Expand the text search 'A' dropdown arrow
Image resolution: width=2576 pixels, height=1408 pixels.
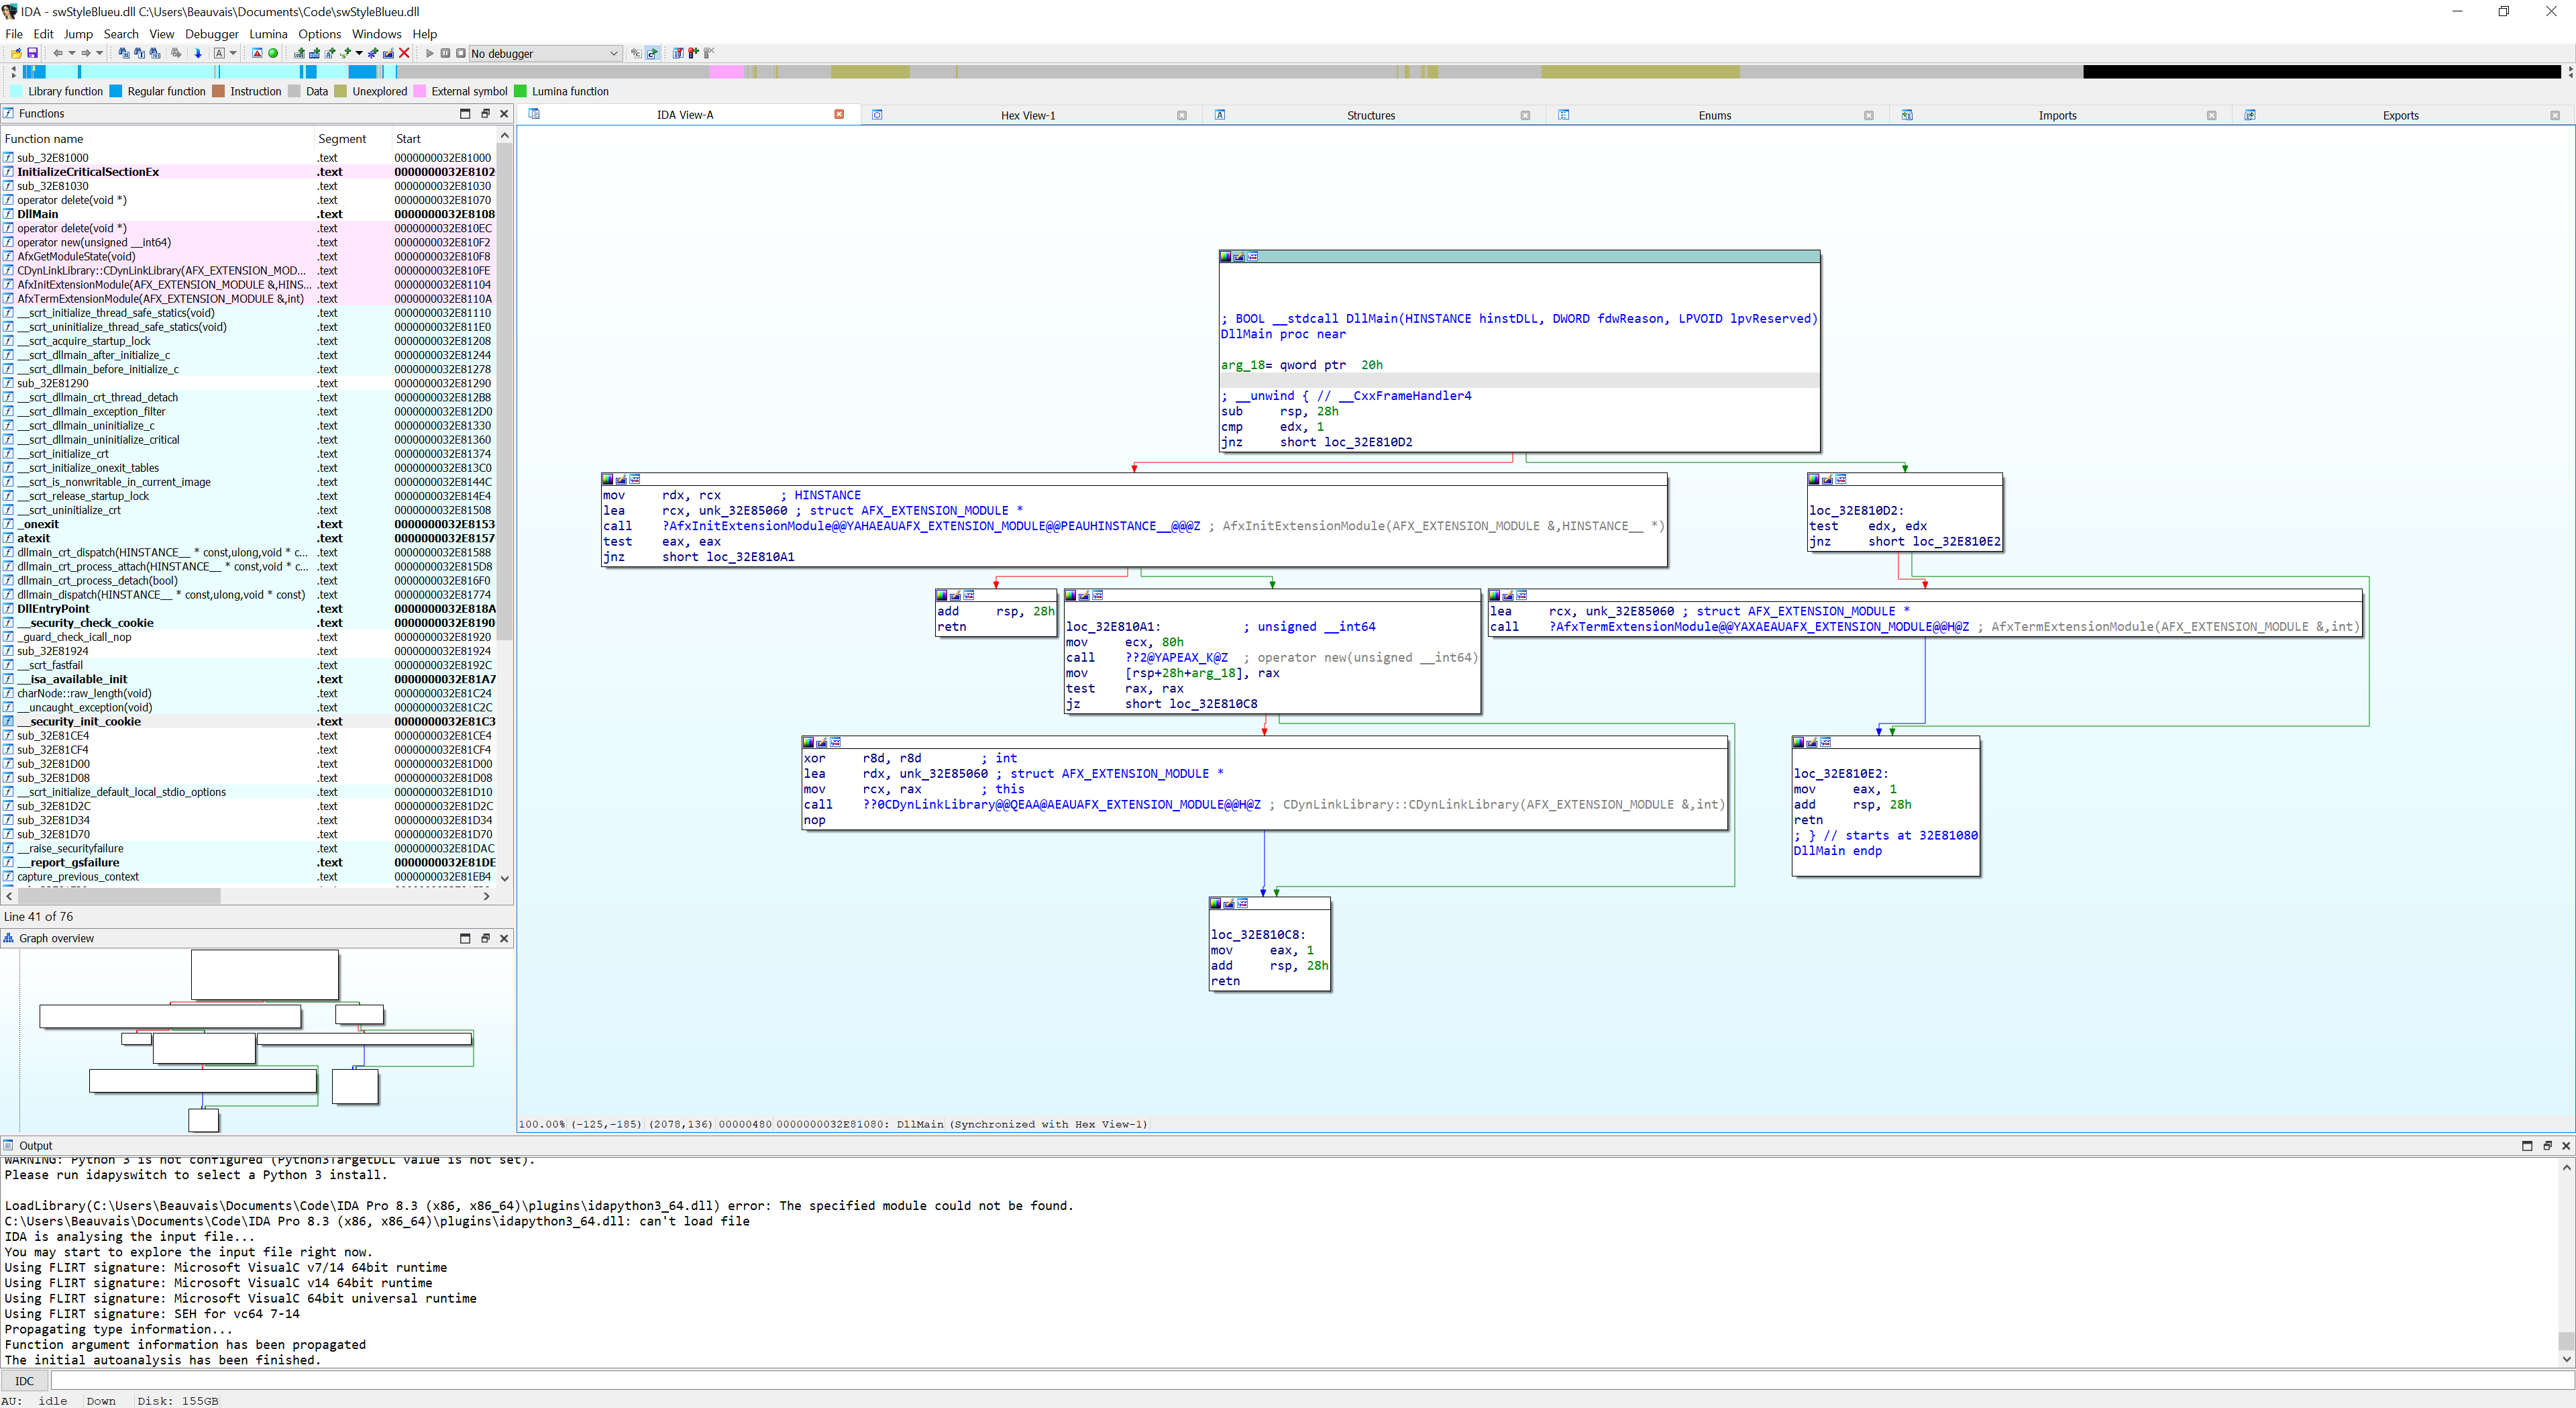(233, 53)
